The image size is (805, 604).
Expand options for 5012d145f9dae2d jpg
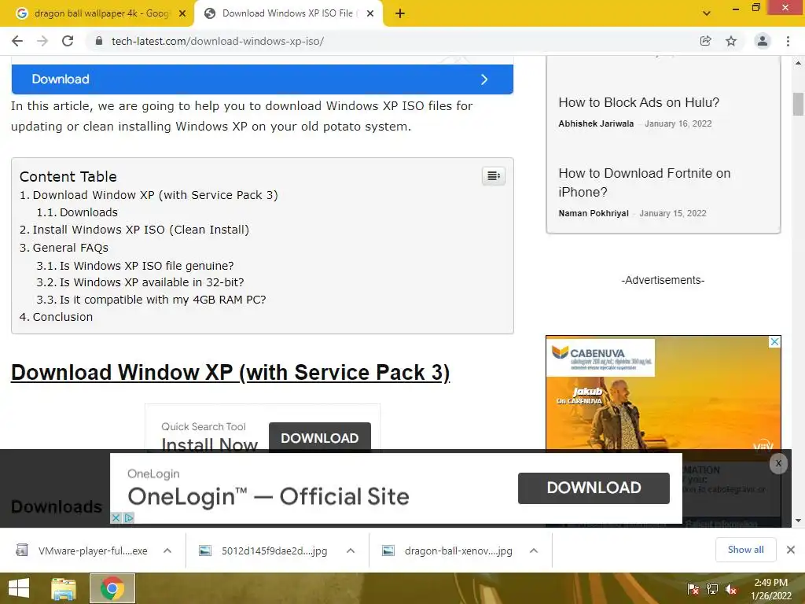click(351, 551)
